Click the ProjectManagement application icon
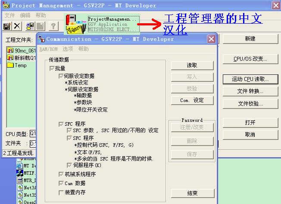Viewport: 281px width, 204px height. click(x=75, y=25)
